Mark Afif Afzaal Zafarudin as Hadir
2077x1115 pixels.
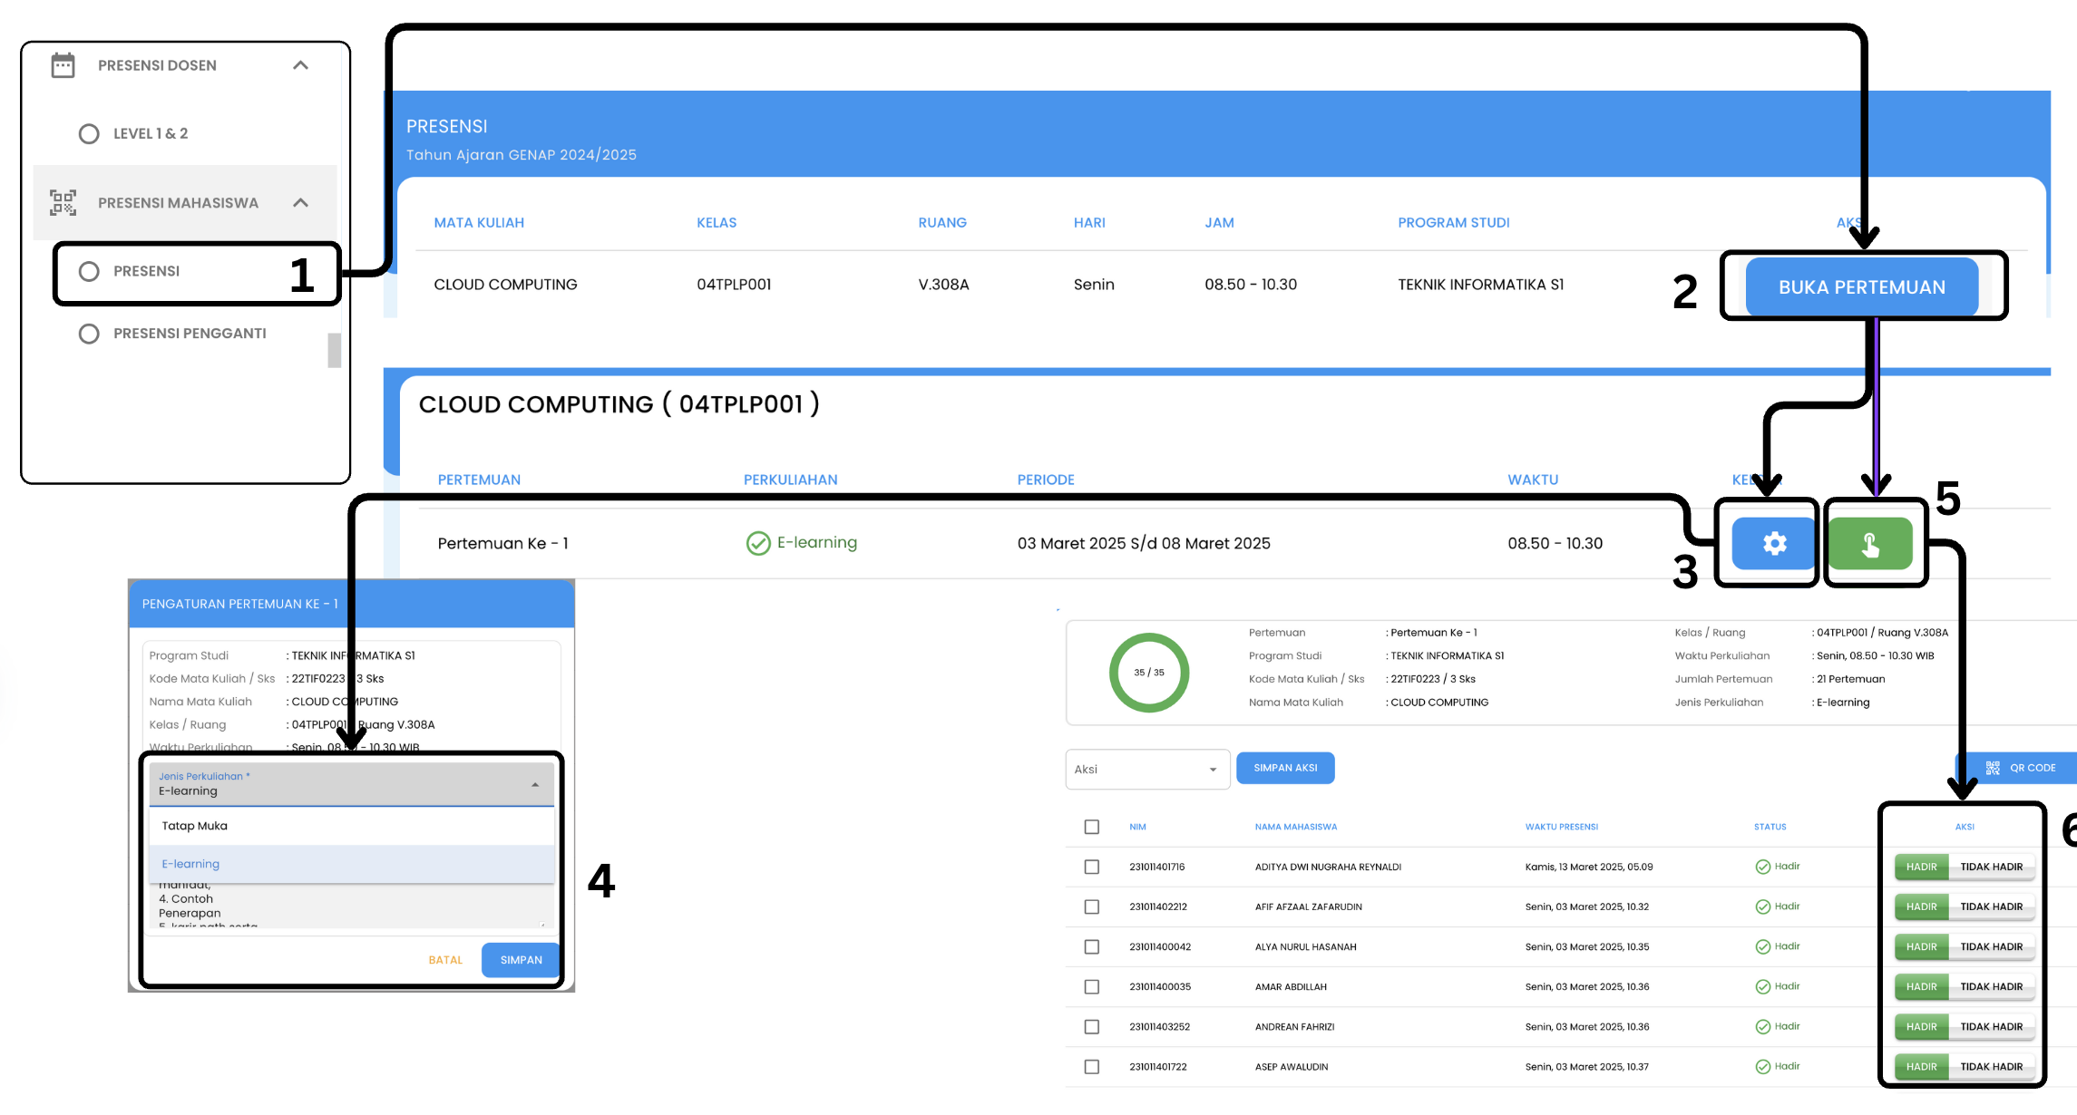[x=1921, y=907]
